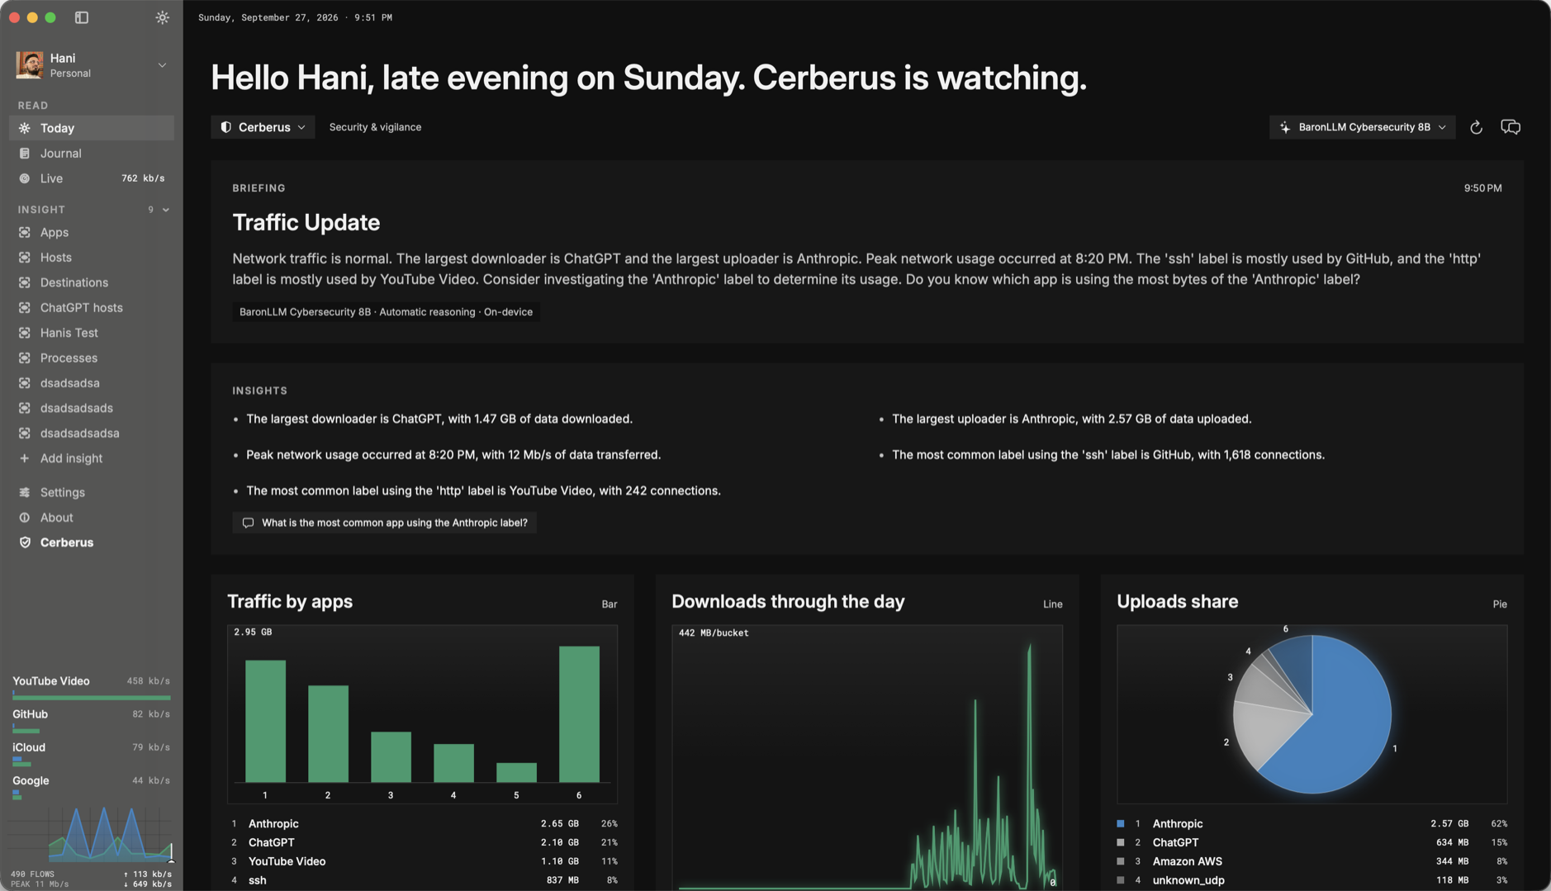
Task: Click the sun appearance icon atop the sidebar
Action: 162,17
